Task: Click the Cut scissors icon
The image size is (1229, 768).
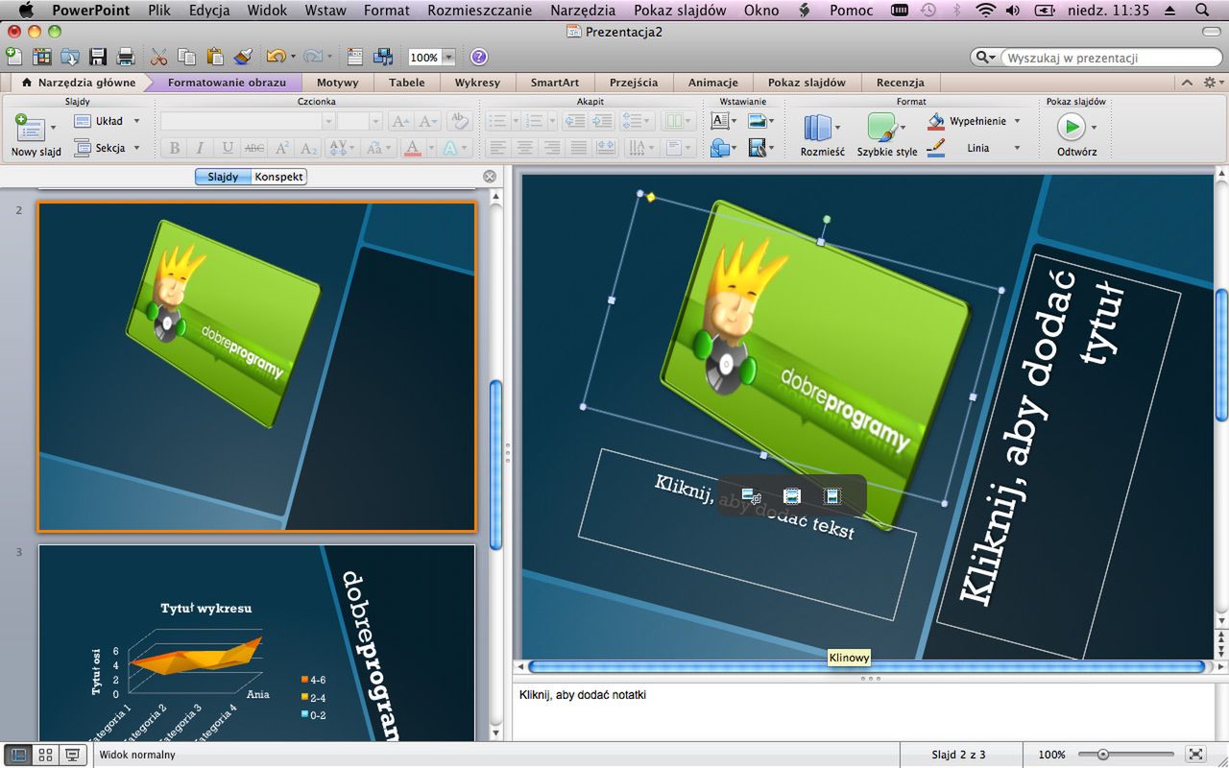Action: (159, 57)
